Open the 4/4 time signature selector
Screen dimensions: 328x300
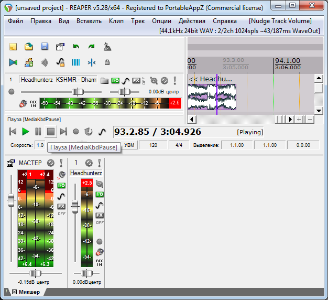click(179, 145)
